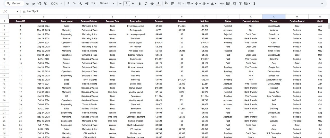
Task: Open the font family dropdown
Action: pos(107,4)
